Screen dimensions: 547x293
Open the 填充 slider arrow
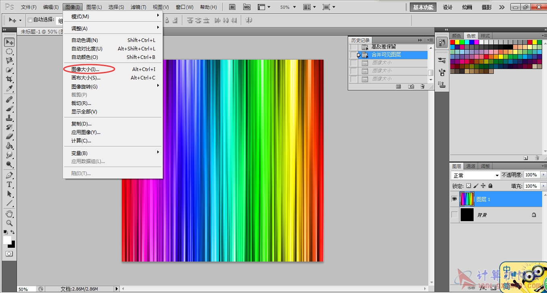click(x=543, y=186)
